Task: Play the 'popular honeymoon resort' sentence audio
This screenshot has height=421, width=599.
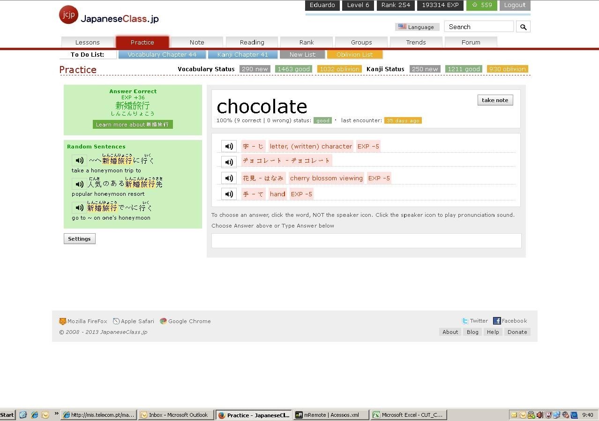Action: tap(79, 184)
